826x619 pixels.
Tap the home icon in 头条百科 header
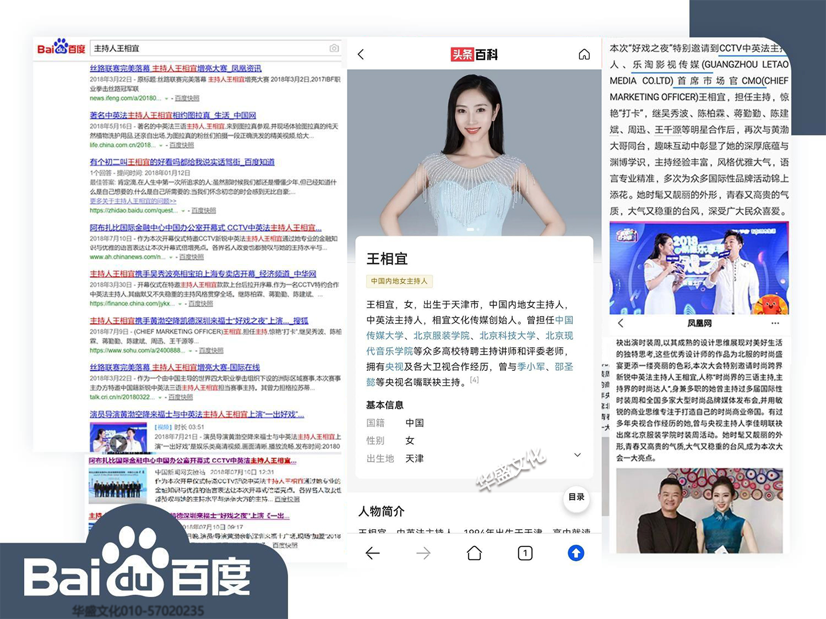(584, 54)
